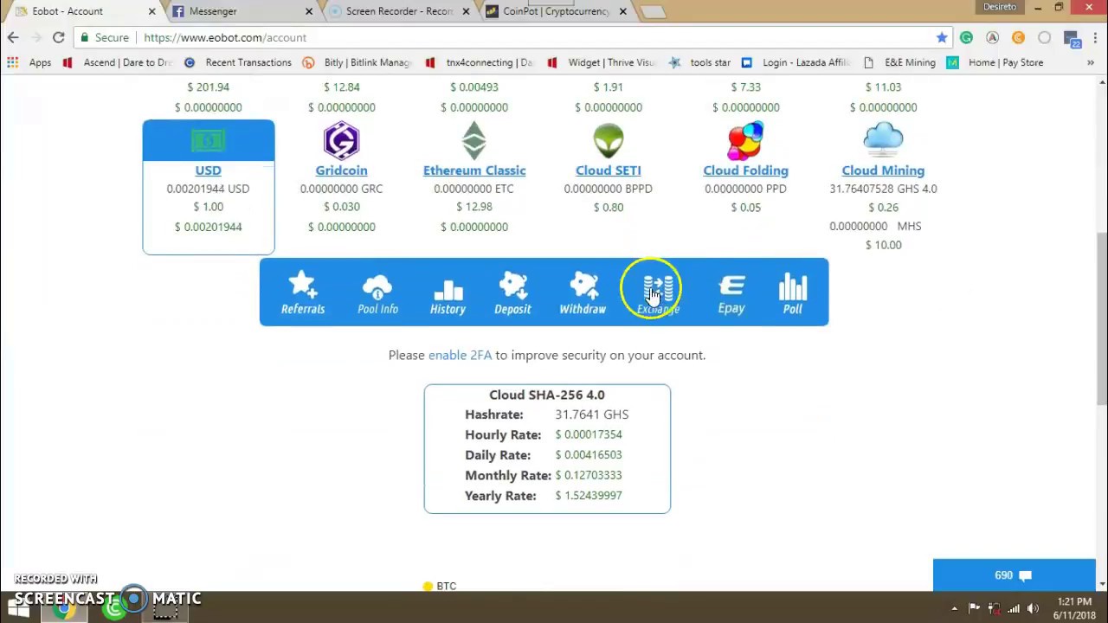Image resolution: width=1108 pixels, height=623 pixels.
Task: Open the tools star bookmark
Action: (699, 62)
